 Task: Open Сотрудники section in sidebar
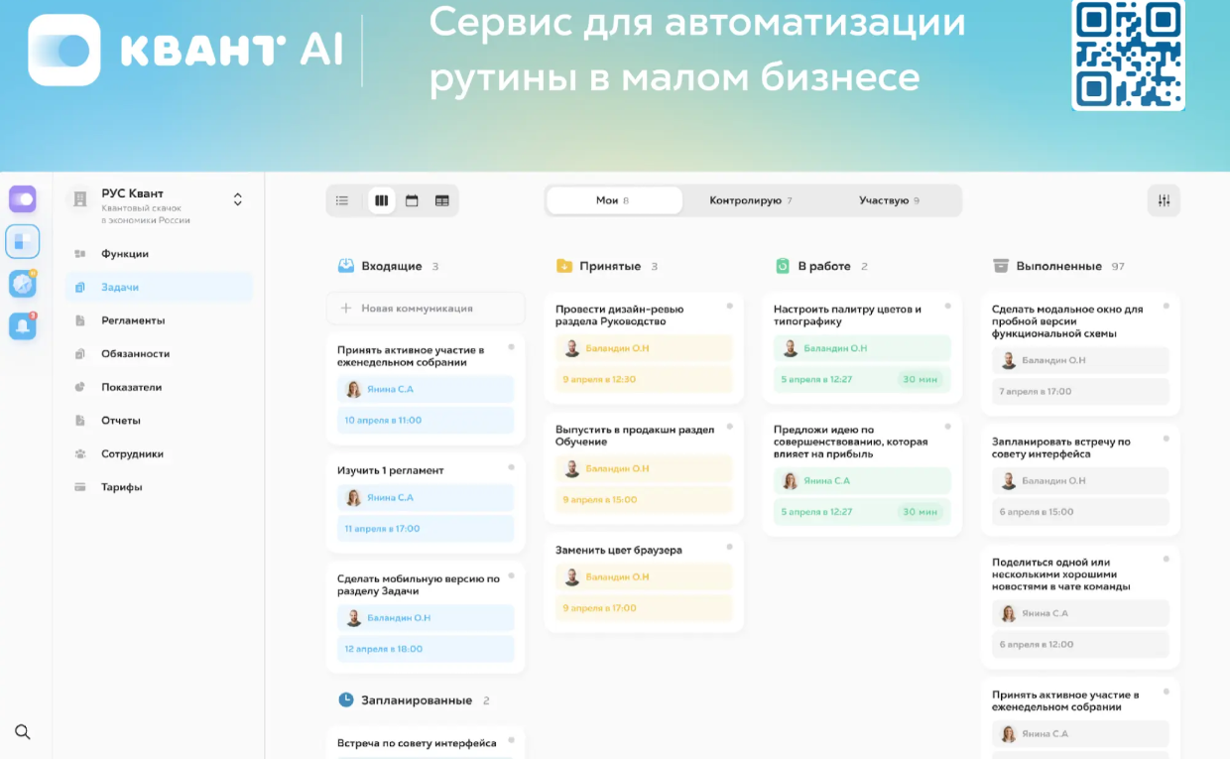point(159,453)
